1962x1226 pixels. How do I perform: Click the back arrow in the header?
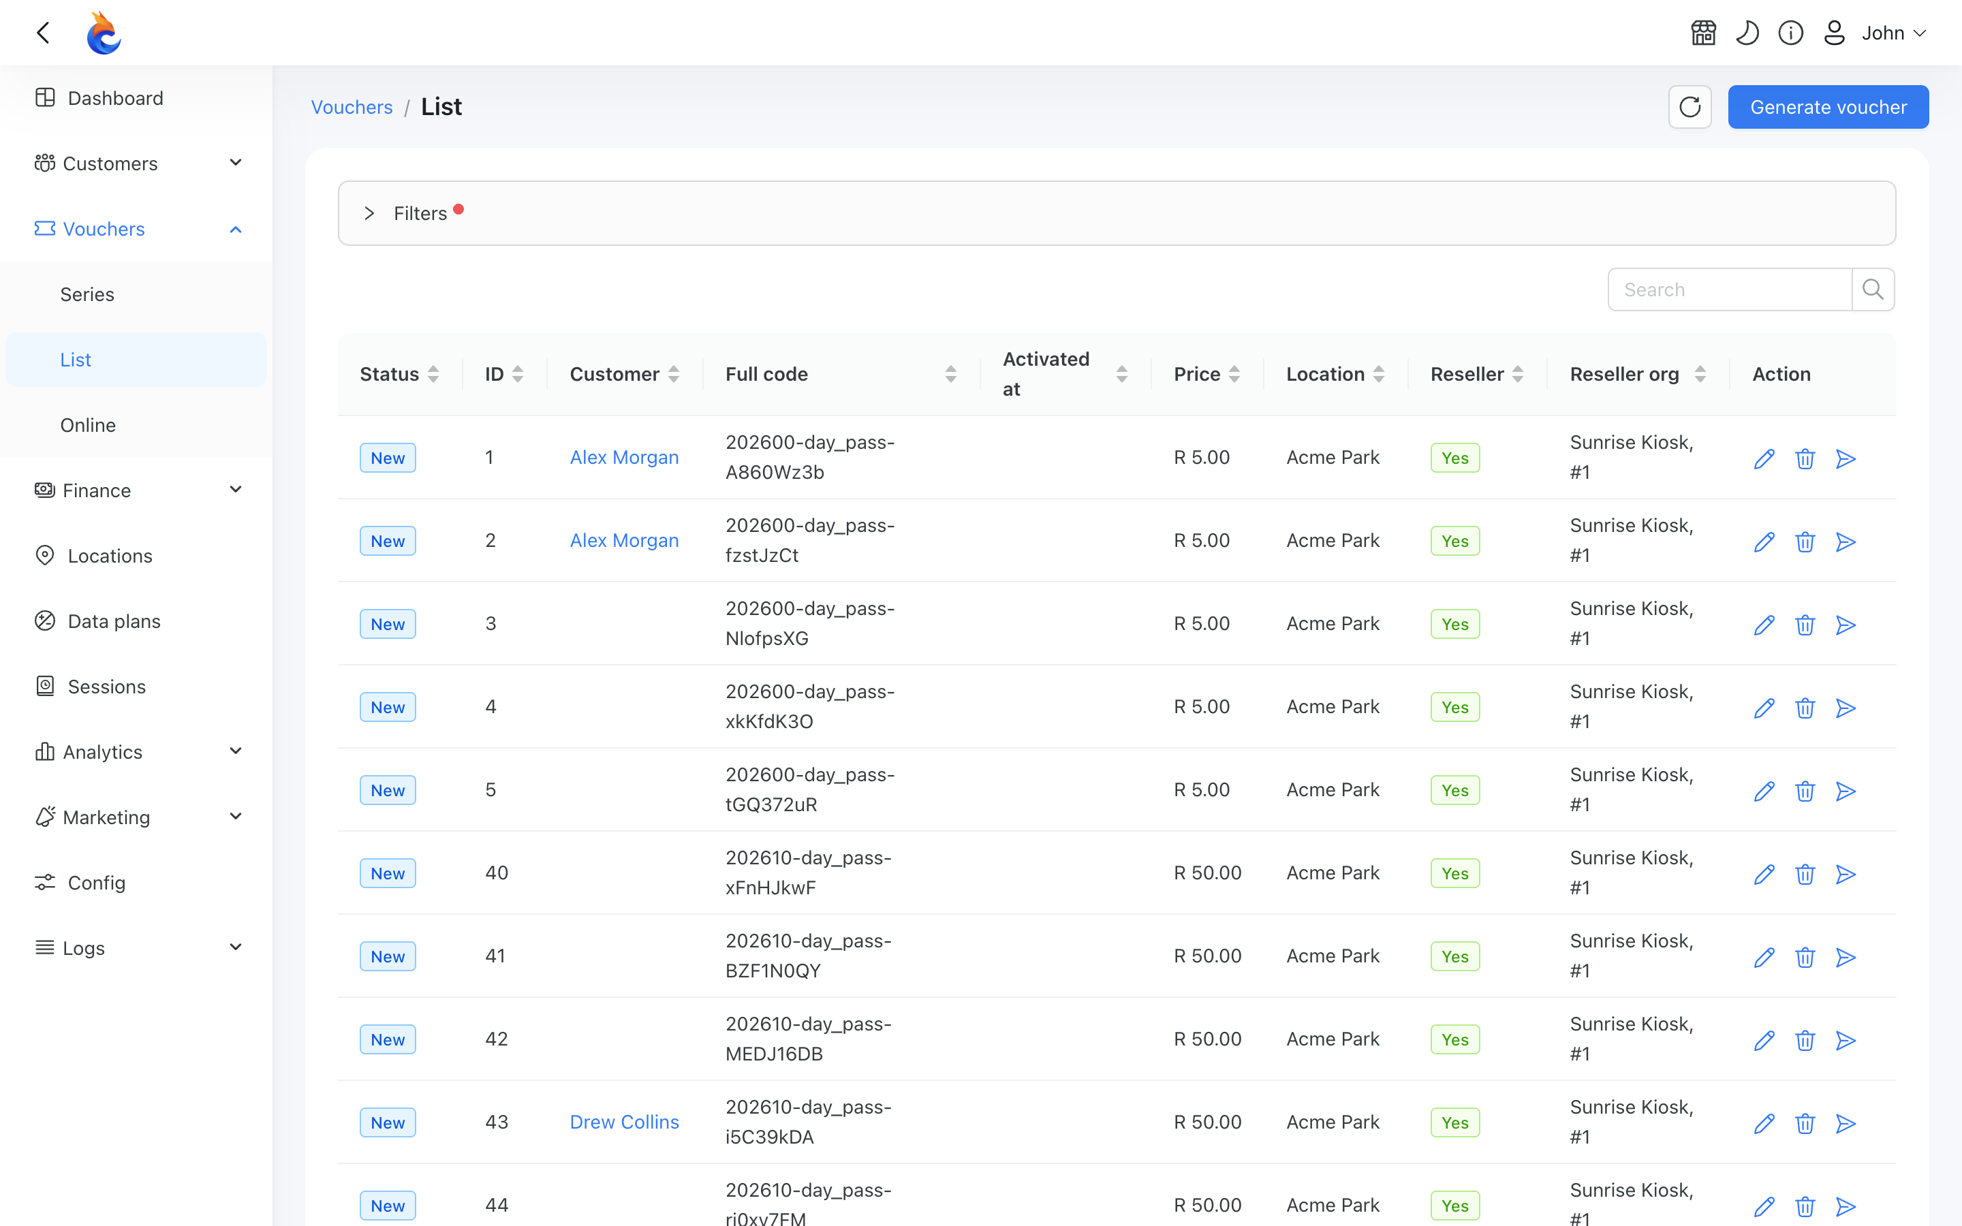coord(44,33)
